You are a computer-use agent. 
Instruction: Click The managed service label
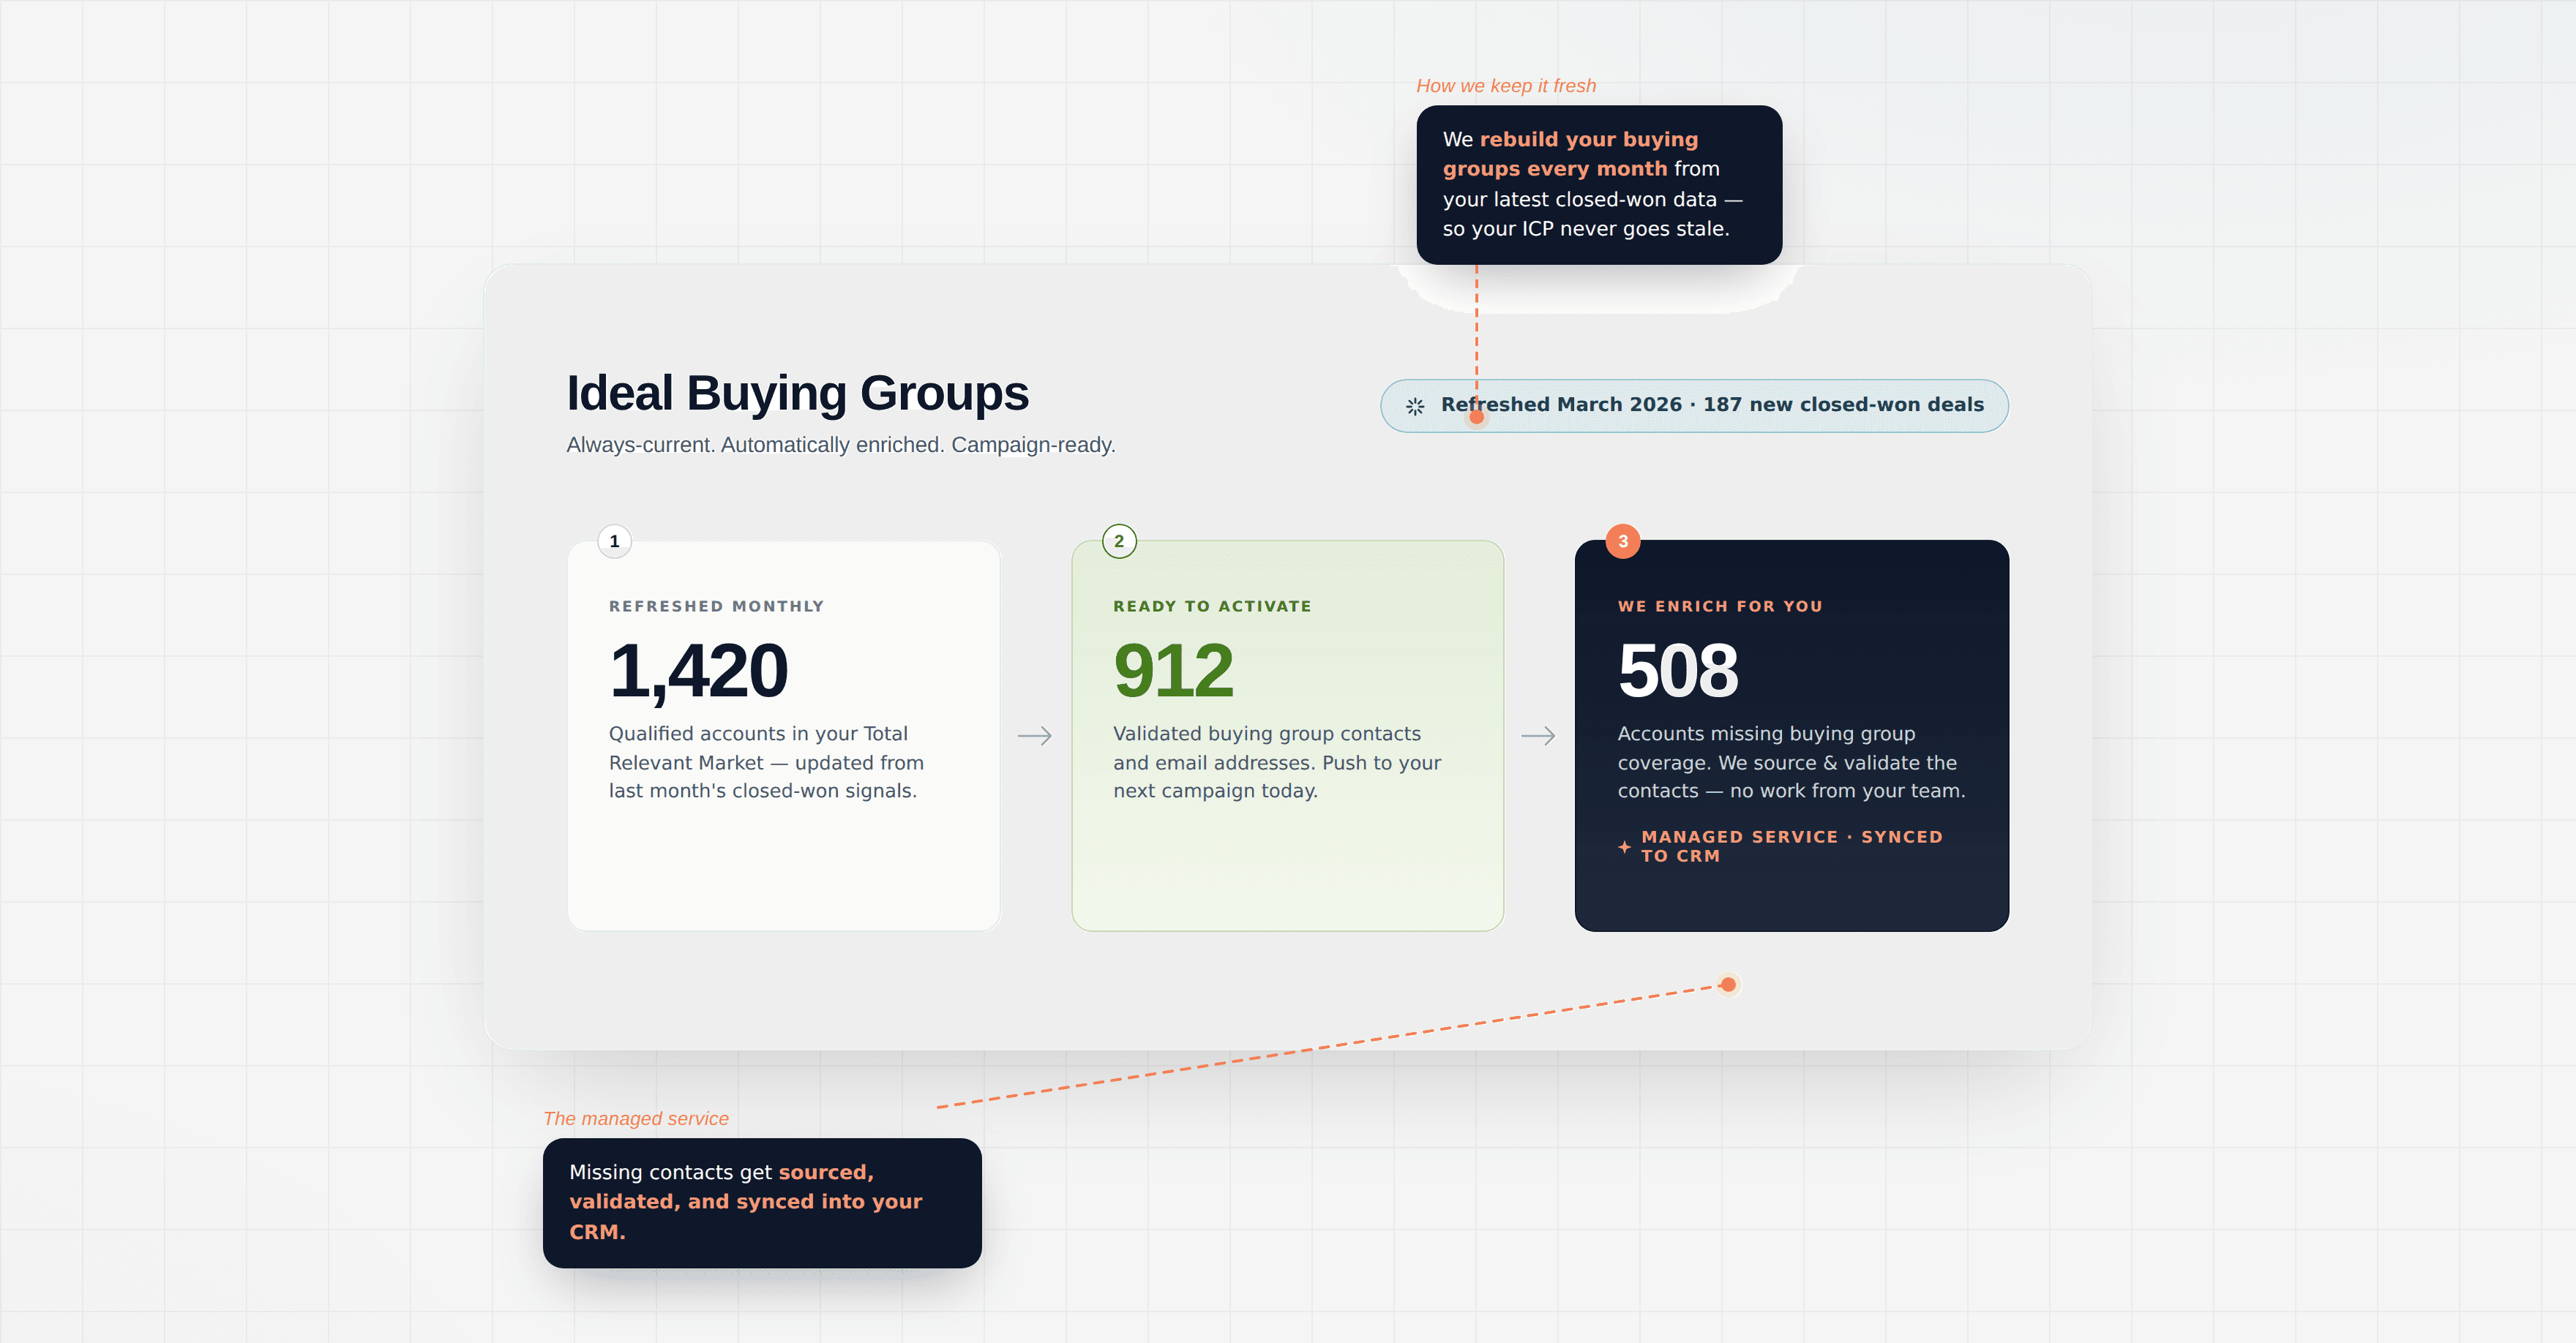click(x=636, y=1118)
